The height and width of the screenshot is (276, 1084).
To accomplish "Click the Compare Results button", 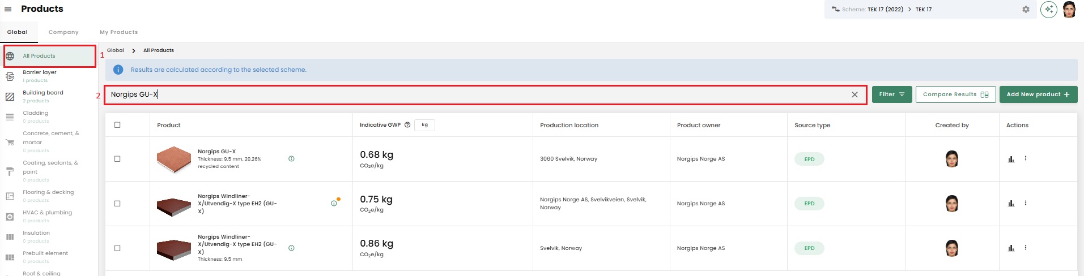I will coord(955,94).
